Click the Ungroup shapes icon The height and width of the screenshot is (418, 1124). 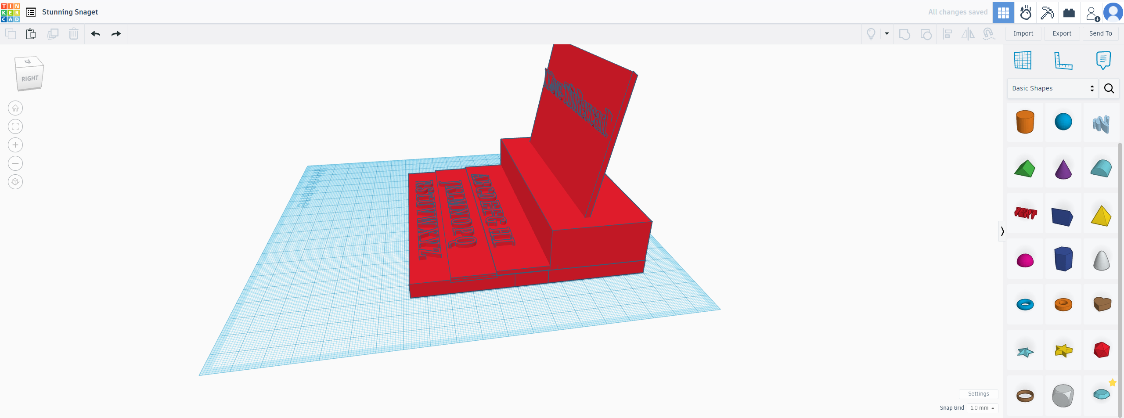tap(926, 34)
